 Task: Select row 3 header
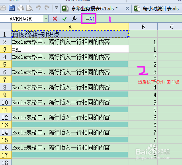coord(6,49)
